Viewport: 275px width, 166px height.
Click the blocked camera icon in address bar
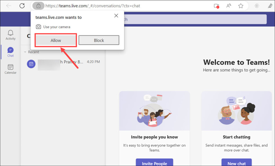coord(216,6)
